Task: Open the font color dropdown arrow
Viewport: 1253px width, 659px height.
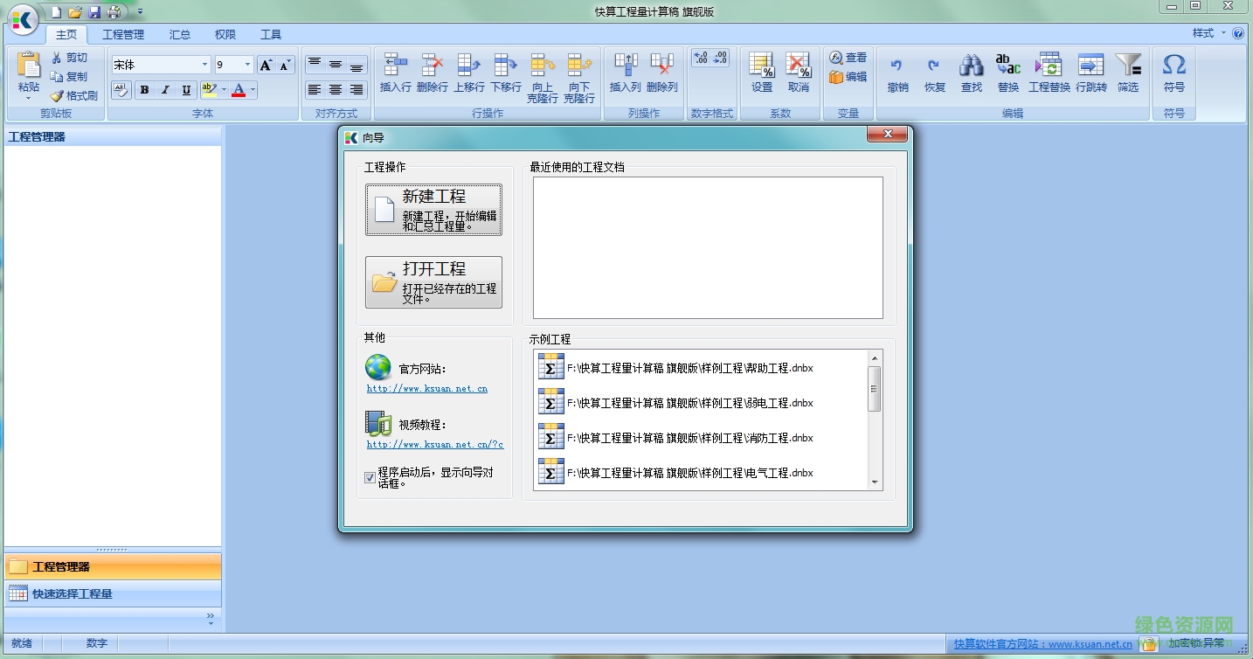Action: (253, 90)
